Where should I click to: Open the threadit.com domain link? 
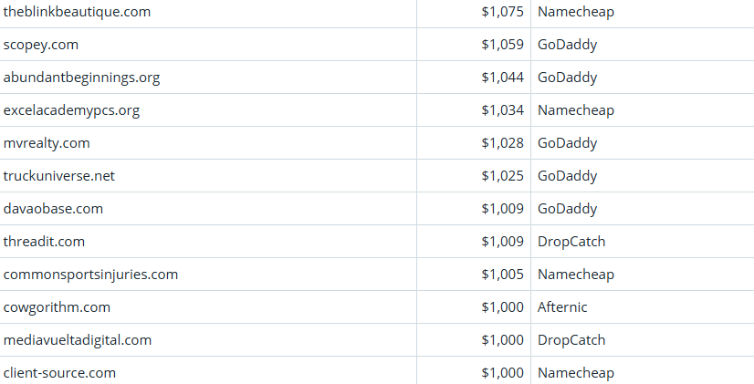click(44, 242)
